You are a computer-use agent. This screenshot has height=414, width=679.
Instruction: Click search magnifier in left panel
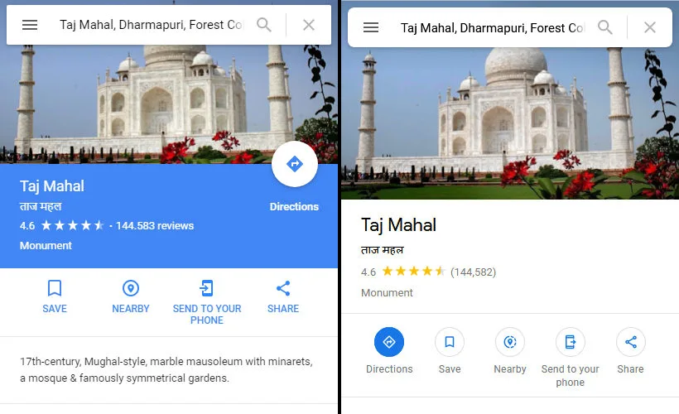(263, 25)
